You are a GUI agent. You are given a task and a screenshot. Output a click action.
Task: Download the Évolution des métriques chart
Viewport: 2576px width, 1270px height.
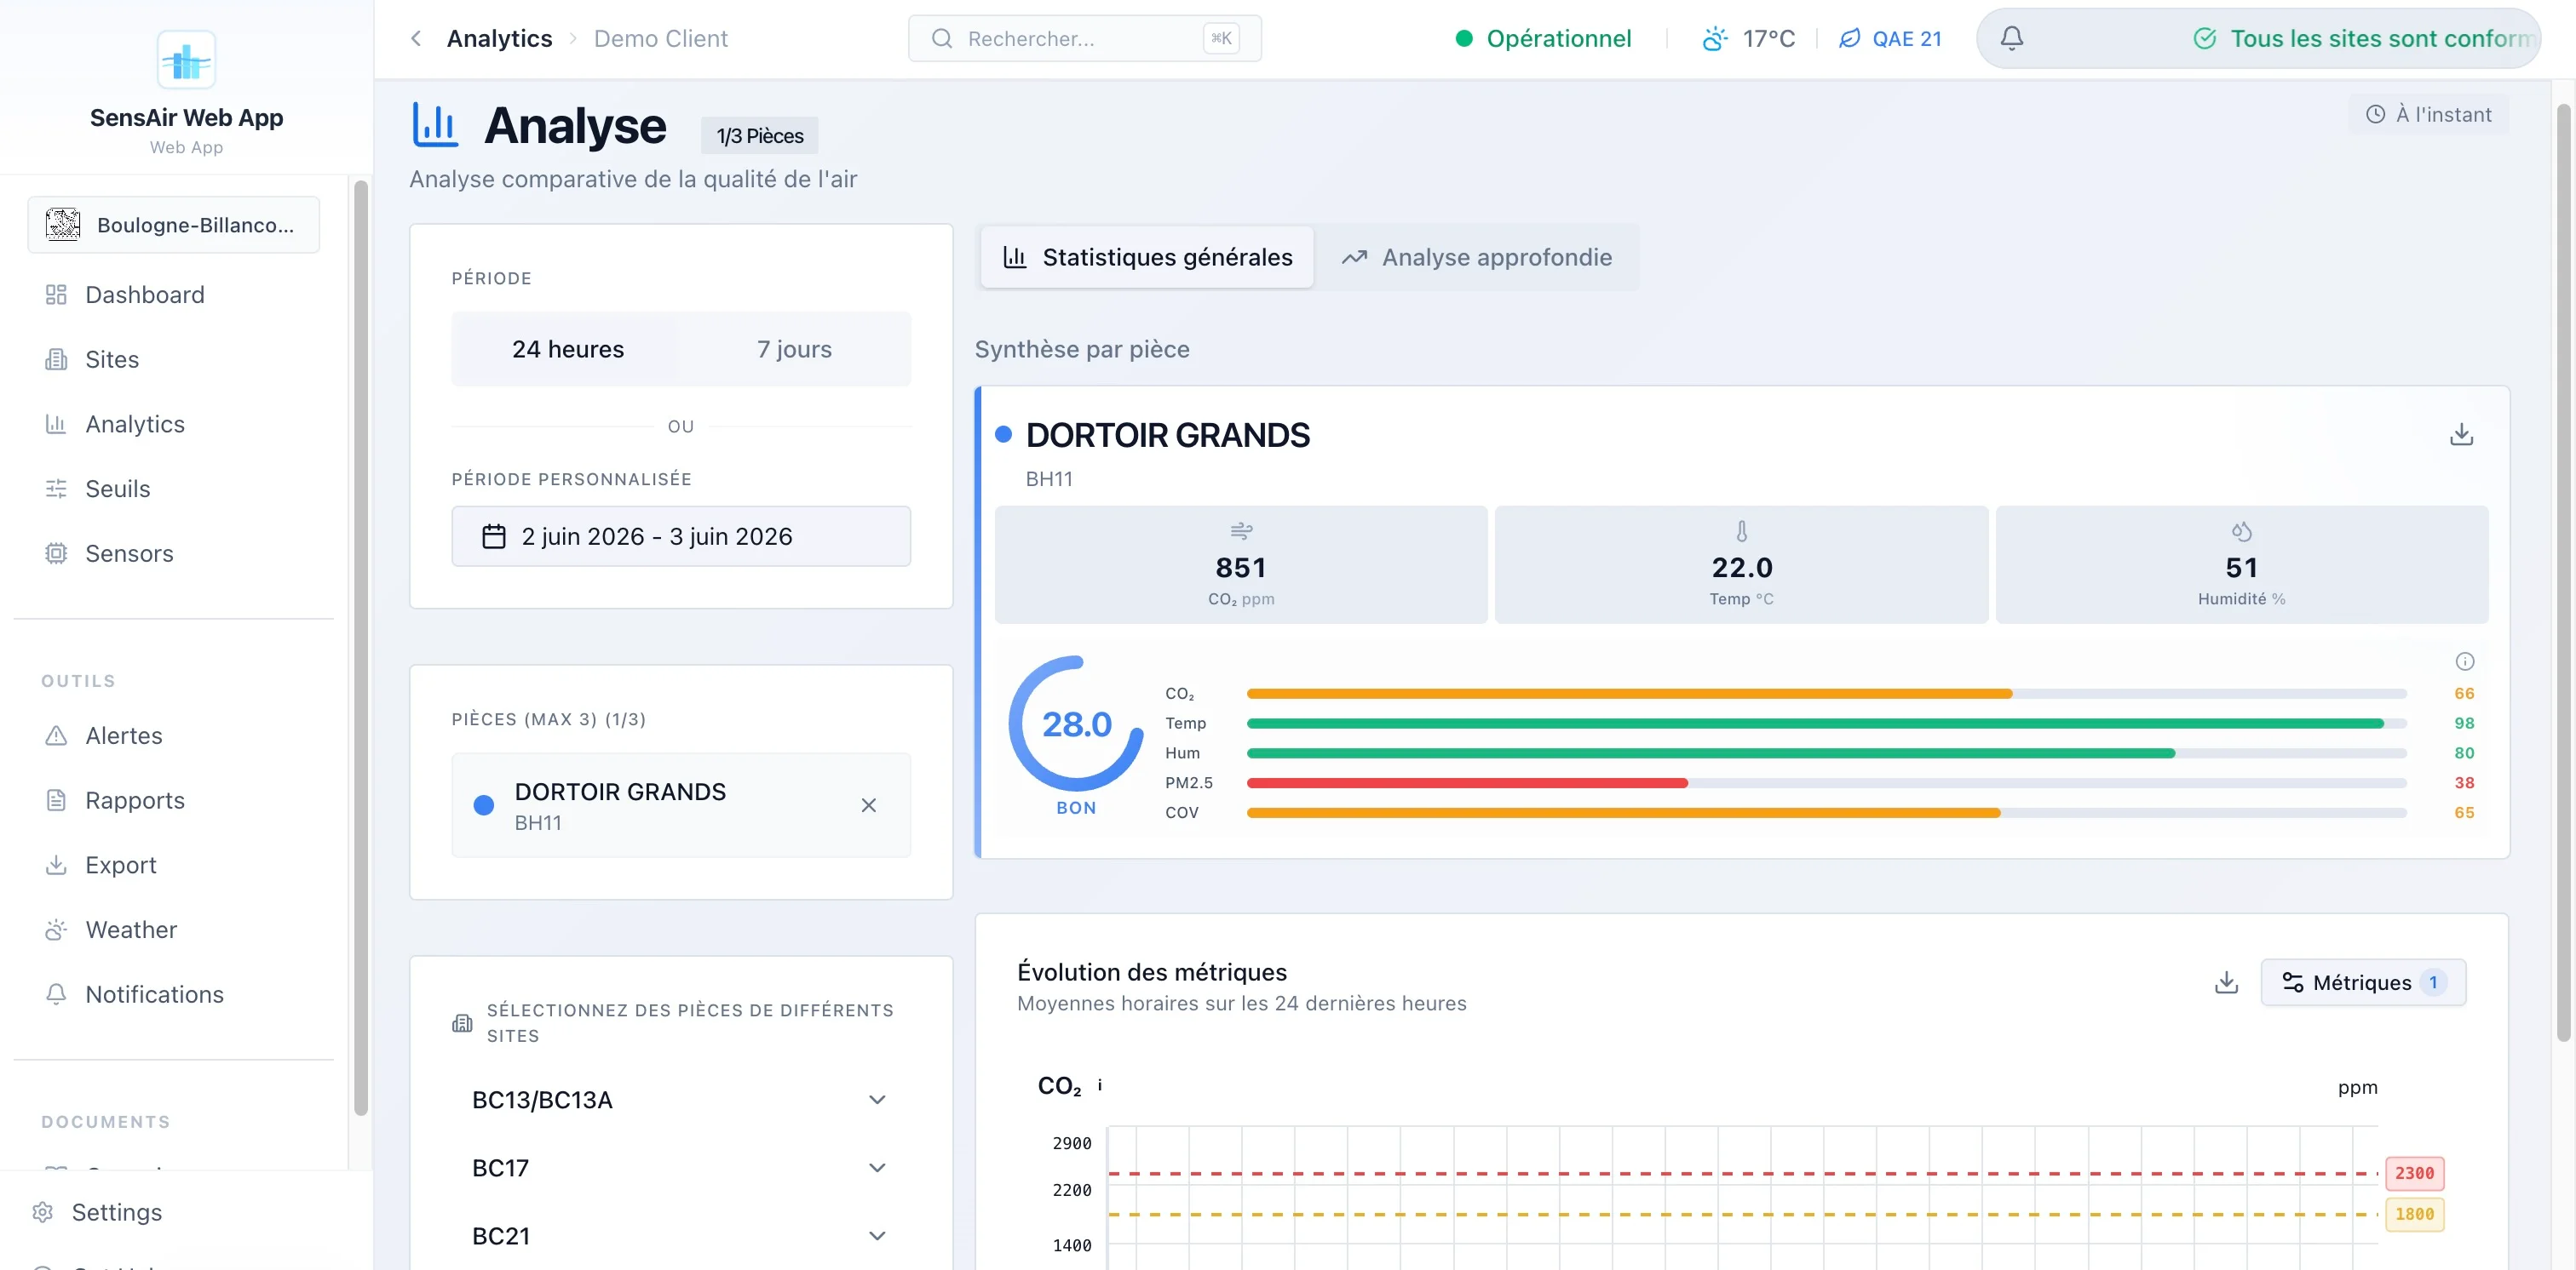click(x=2226, y=982)
